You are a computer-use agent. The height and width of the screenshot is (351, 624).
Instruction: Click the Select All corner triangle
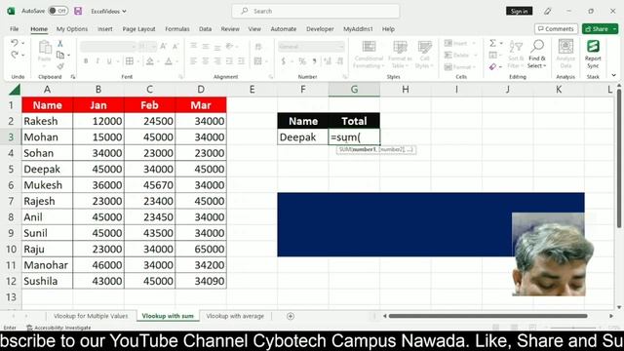click(x=15, y=90)
